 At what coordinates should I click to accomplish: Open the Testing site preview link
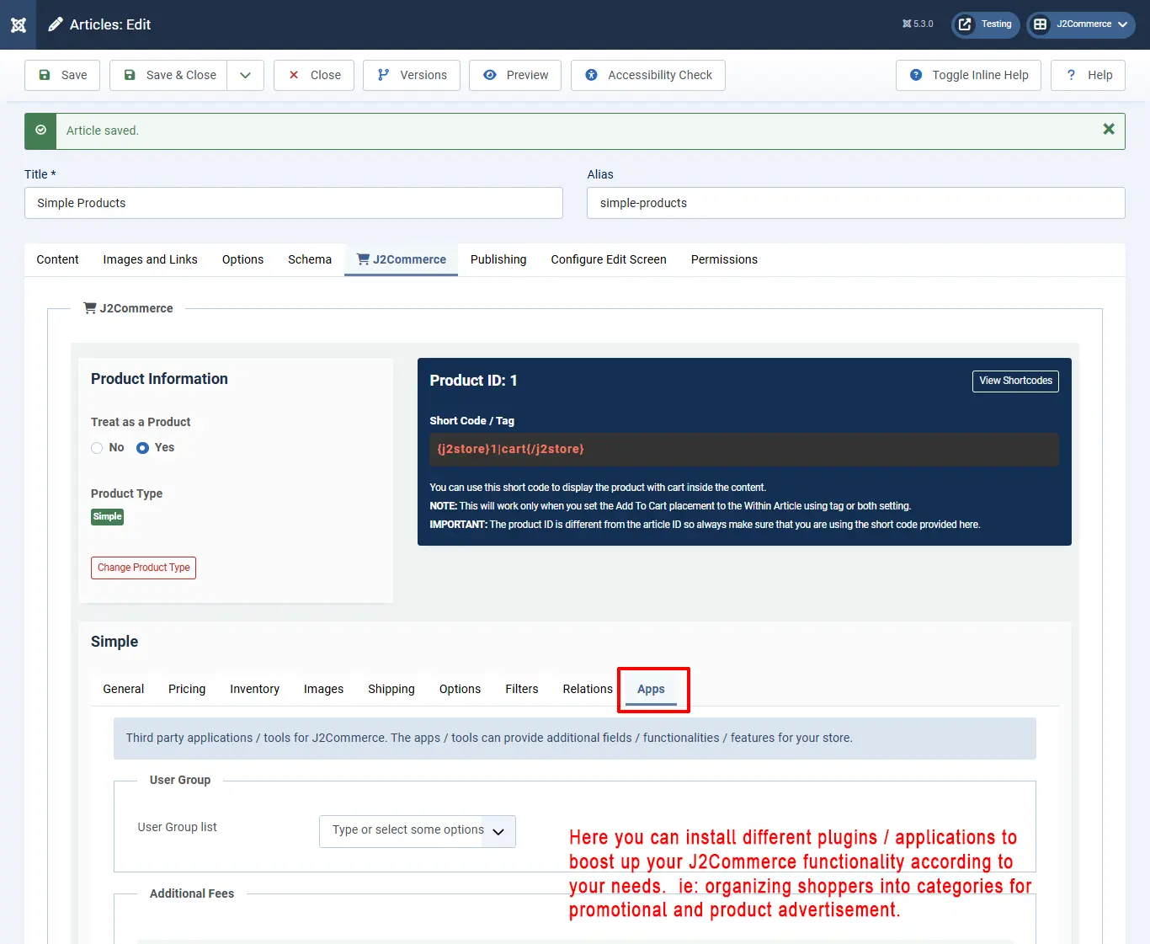pyautogui.click(x=986, y=24)
